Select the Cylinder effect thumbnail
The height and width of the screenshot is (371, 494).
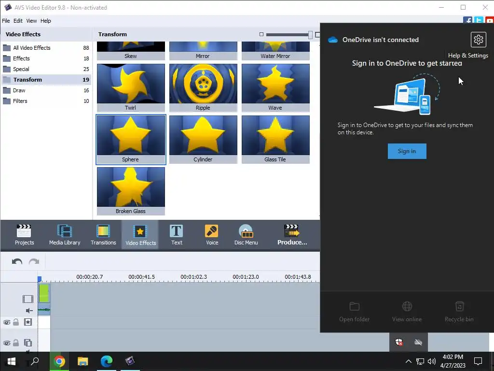coord(203,140)
